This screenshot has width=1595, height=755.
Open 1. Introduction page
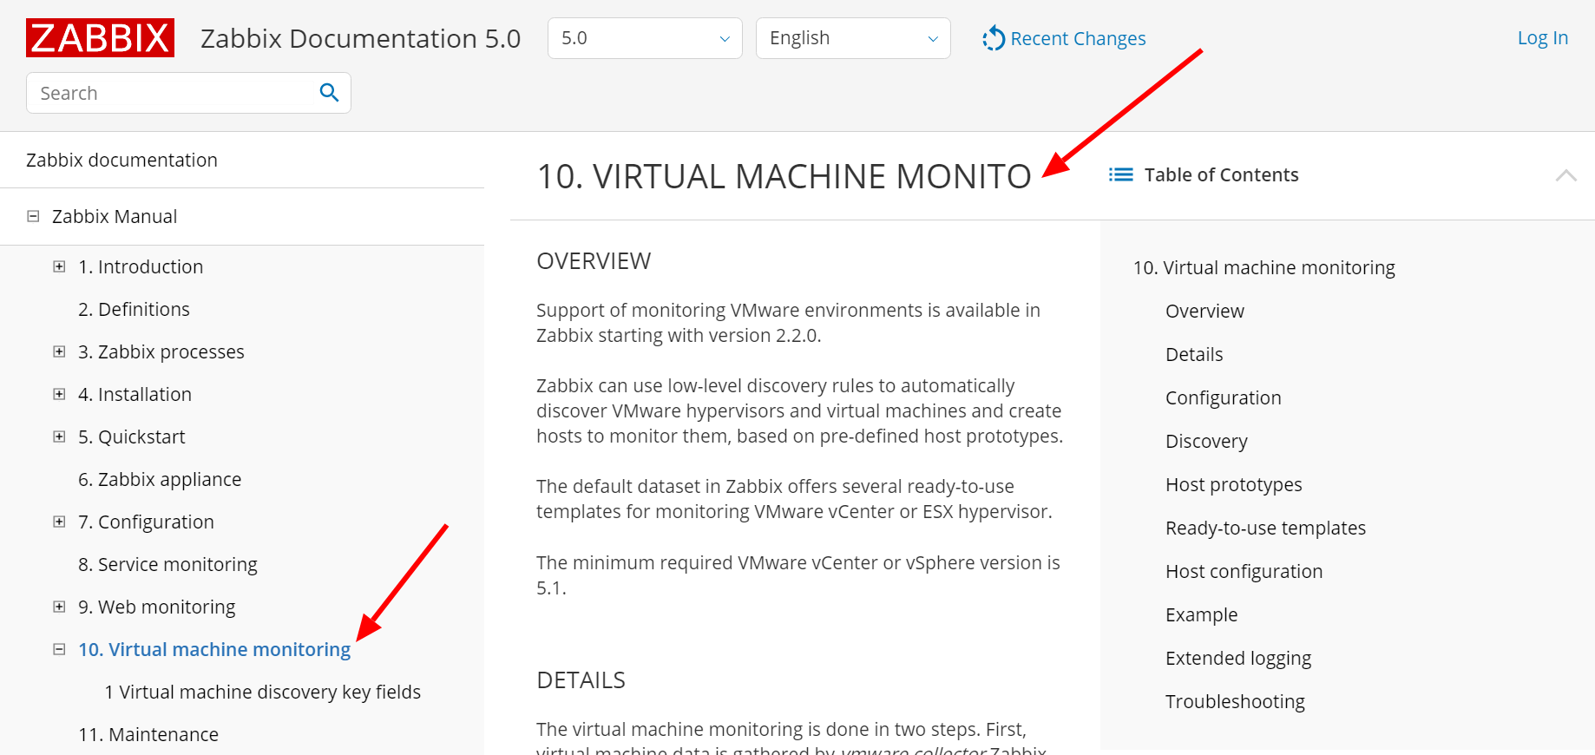point(141,266)
